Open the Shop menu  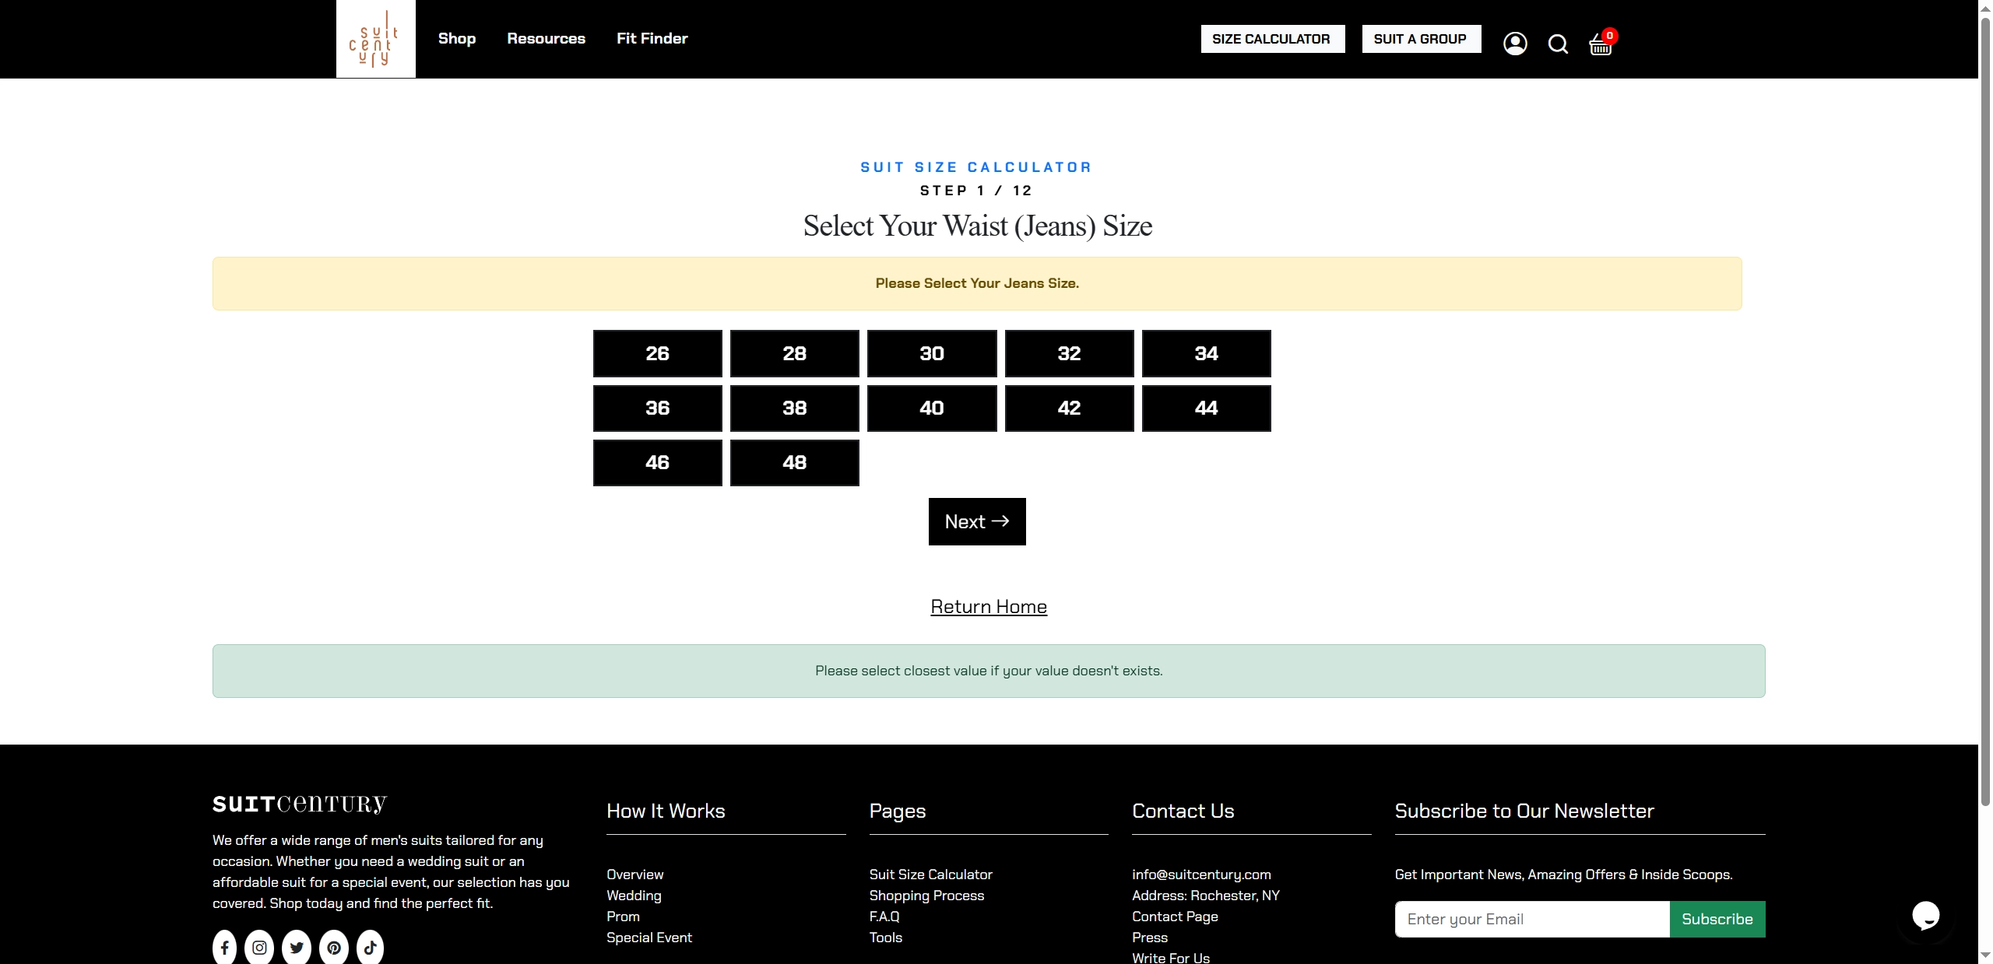(457, 38)
